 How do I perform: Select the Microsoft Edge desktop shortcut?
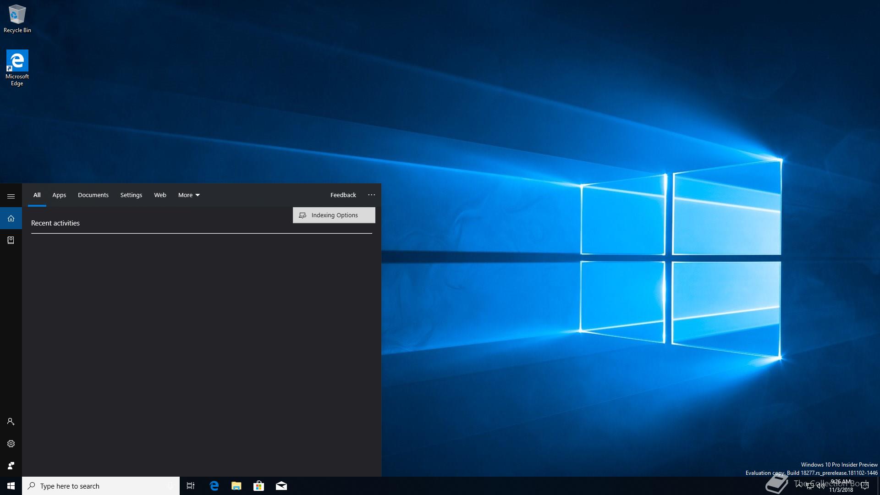click(17, 68)
